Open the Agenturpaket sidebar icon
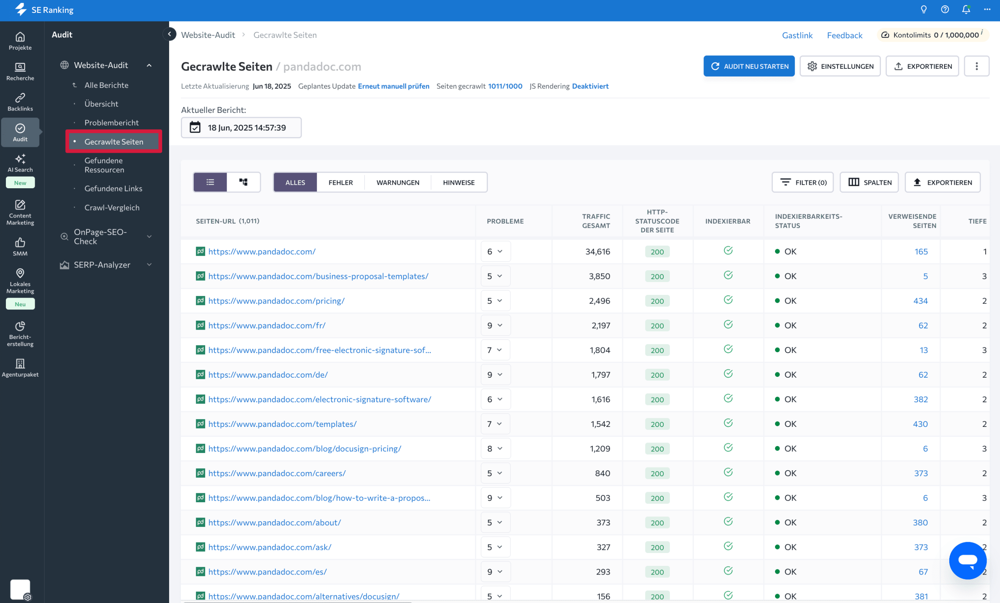 pos(20,368)
